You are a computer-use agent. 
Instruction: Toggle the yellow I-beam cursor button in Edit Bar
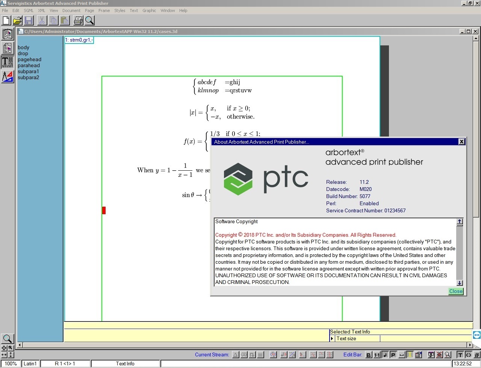410,355
